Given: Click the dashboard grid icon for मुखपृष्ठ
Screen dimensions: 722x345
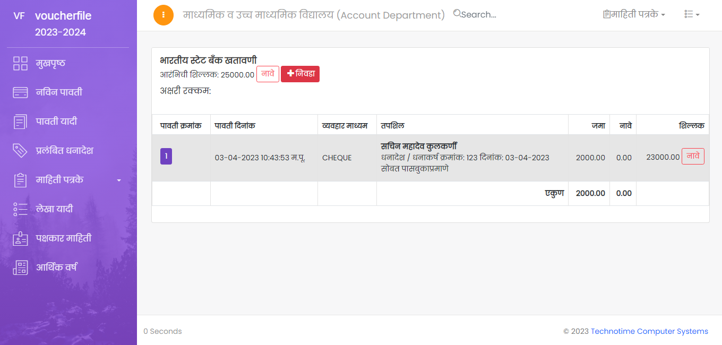Looking at the screenshot, I should click(20, 64).
